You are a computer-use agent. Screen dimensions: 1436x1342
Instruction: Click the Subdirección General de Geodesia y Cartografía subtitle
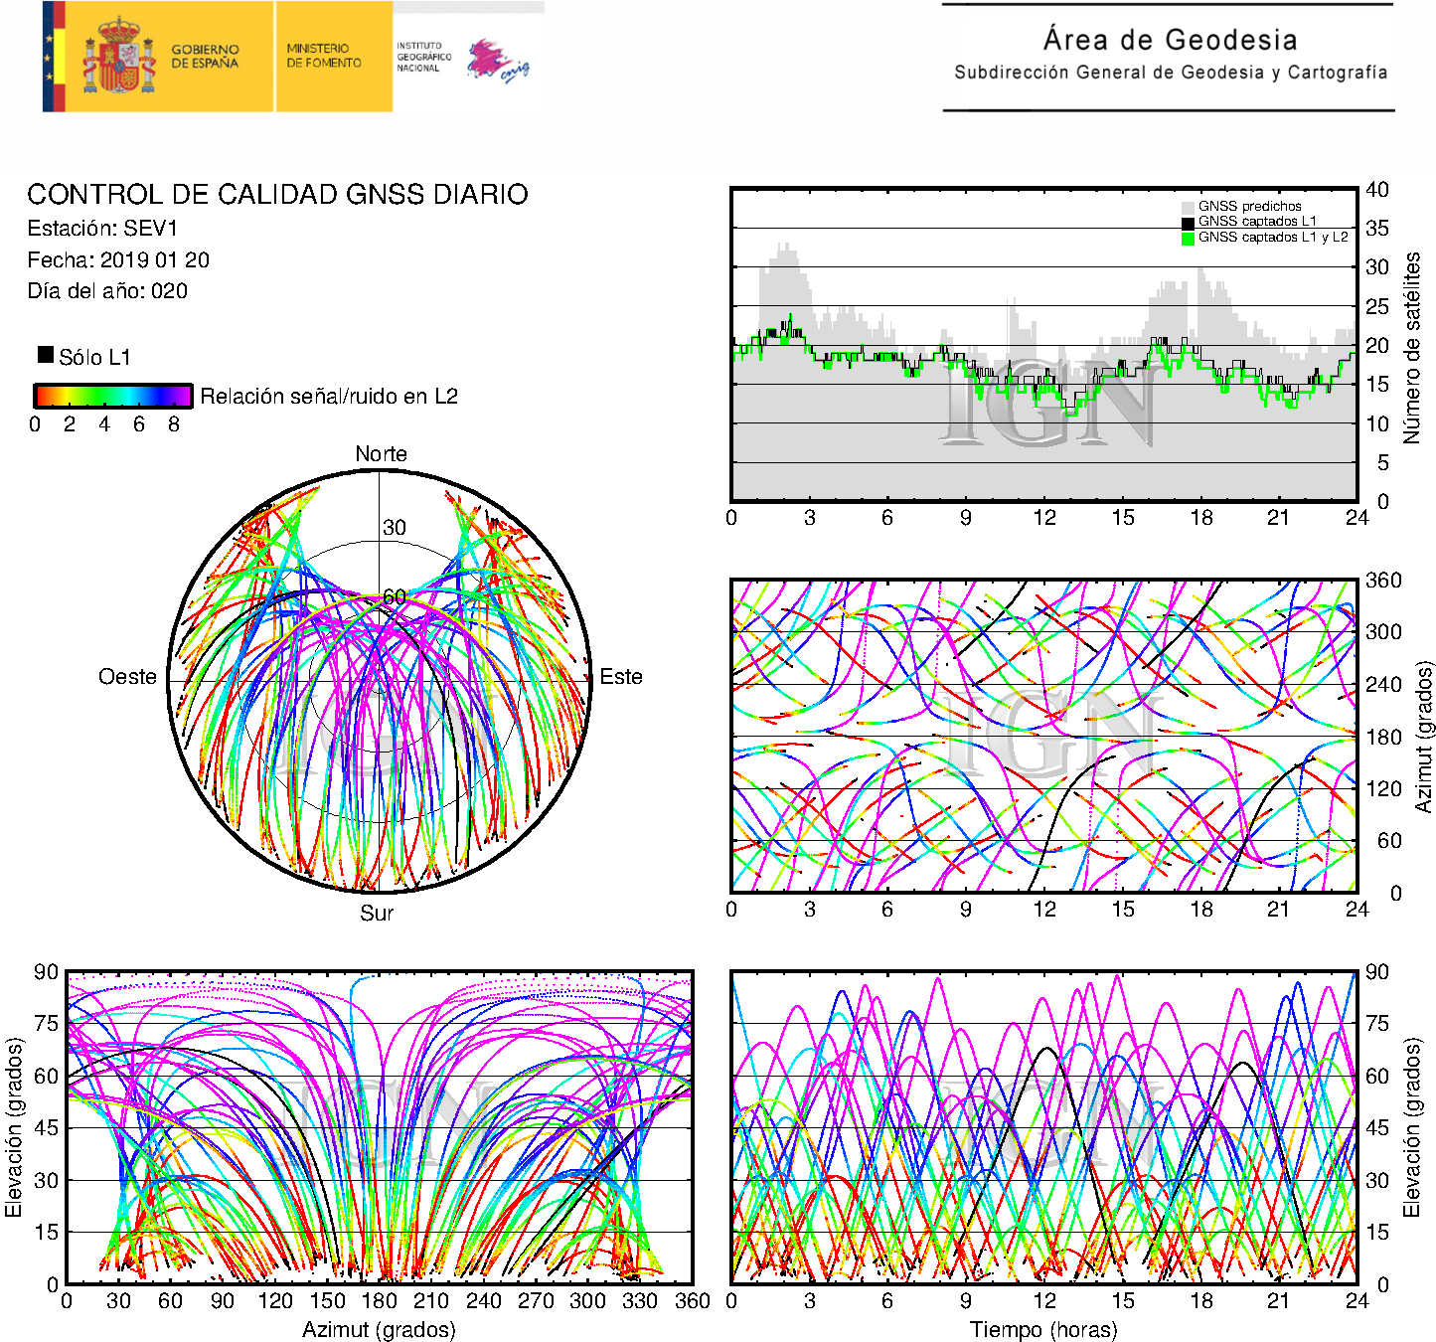coord(1170,73)
